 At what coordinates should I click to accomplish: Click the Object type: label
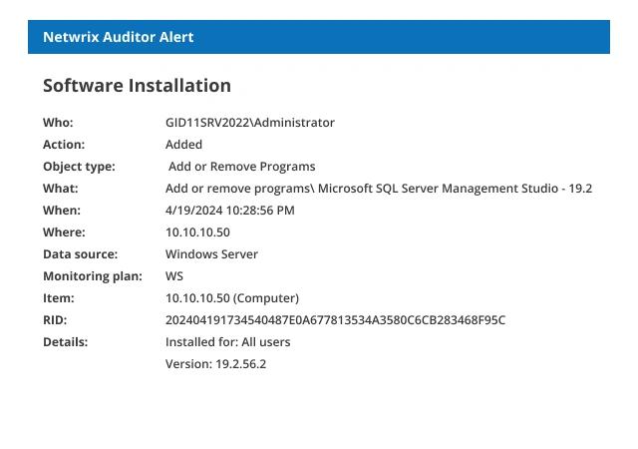pos(79,167)
